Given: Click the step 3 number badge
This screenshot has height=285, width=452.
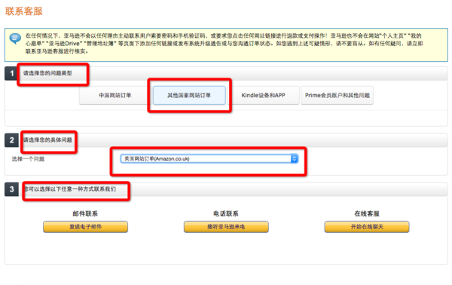Looking at the screenshot, I should (11, 189).
